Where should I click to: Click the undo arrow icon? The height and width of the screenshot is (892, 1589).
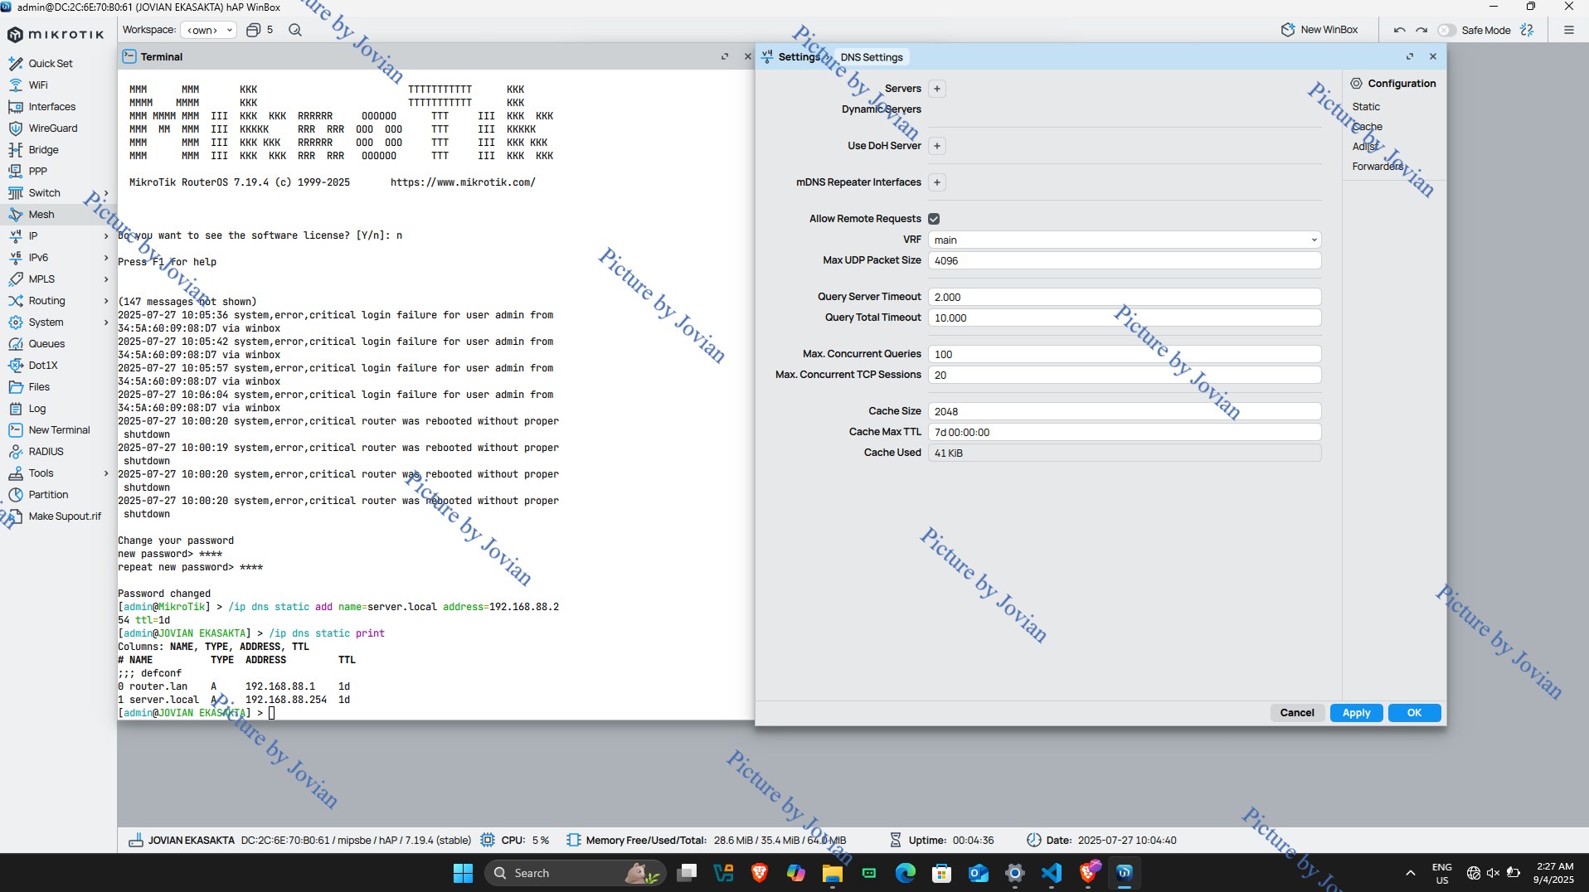[1399, 30]
